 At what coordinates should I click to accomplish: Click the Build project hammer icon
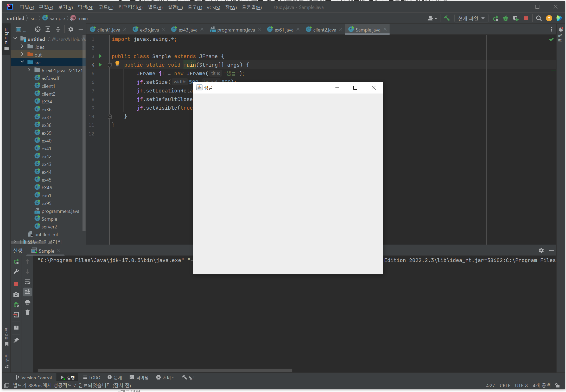pos(447,18)
